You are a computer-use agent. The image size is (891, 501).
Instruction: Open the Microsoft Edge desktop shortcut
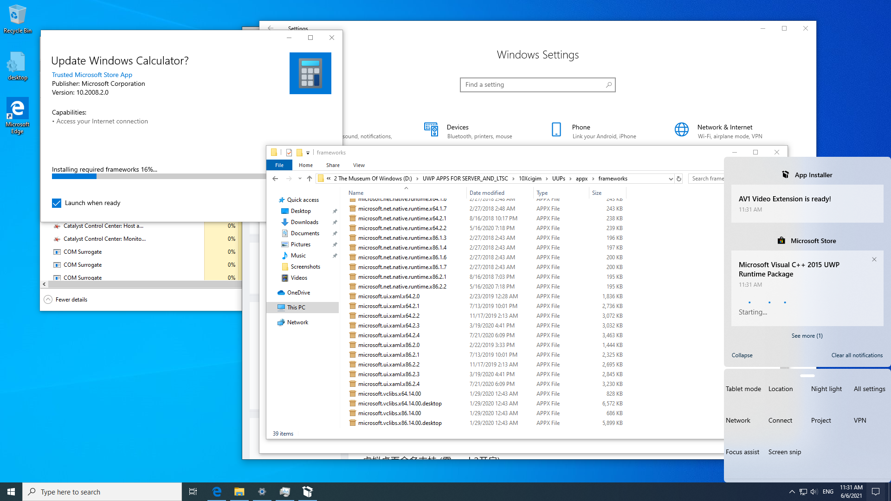17,116
